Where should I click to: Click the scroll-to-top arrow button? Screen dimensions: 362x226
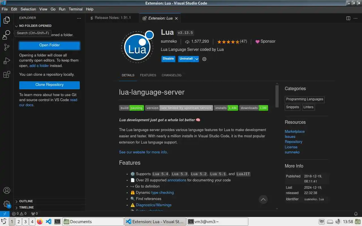click(x=263, y=199)
